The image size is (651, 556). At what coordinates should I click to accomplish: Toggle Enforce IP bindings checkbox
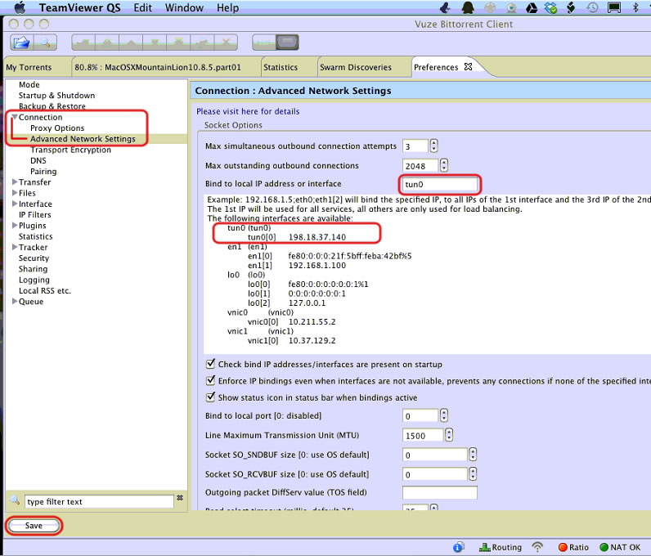pos(210,380)
